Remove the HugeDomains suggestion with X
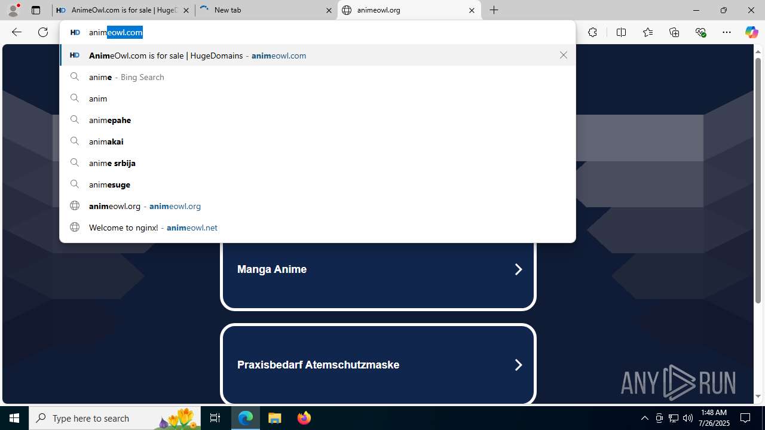 (x=564, y=55)
